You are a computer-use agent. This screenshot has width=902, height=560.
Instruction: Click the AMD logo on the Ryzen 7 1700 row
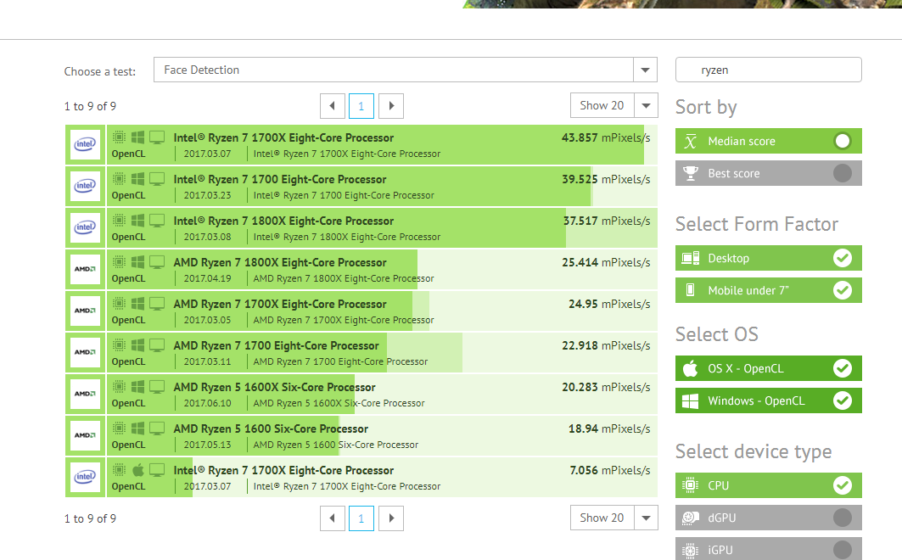coord(85,352)
